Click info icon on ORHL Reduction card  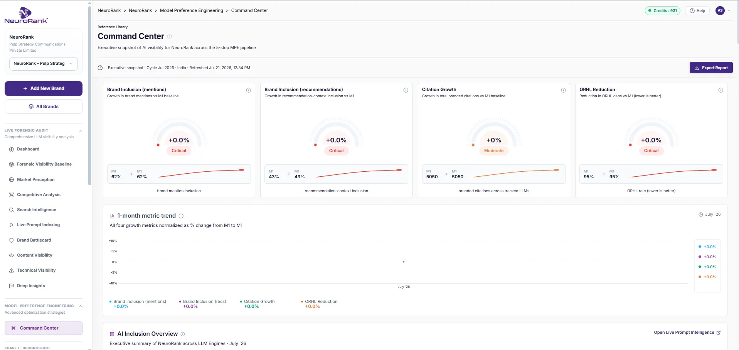pyautogui.click(x=721, y=90)
